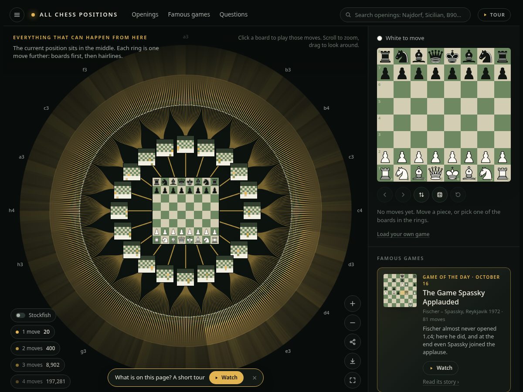The height and width of the screenshot is (392, 523).
Task: Toggle the 1 move ring chip
Action: (x=33, y=332)
